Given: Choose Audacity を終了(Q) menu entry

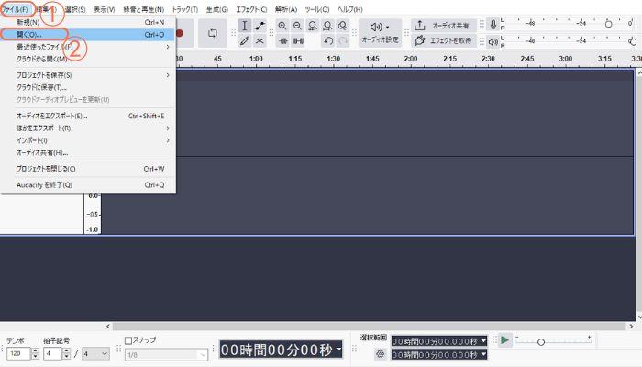Looking at the screenshot, I should pos(88,185).
